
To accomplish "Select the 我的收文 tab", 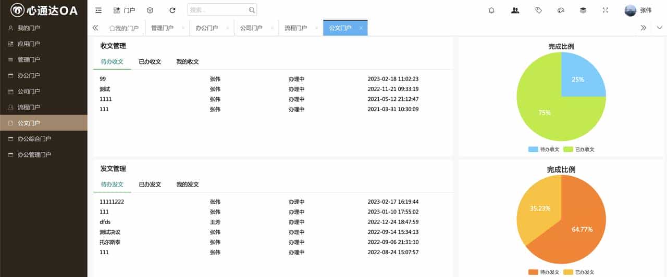I will pyautogui.click(x=187, y=61).
